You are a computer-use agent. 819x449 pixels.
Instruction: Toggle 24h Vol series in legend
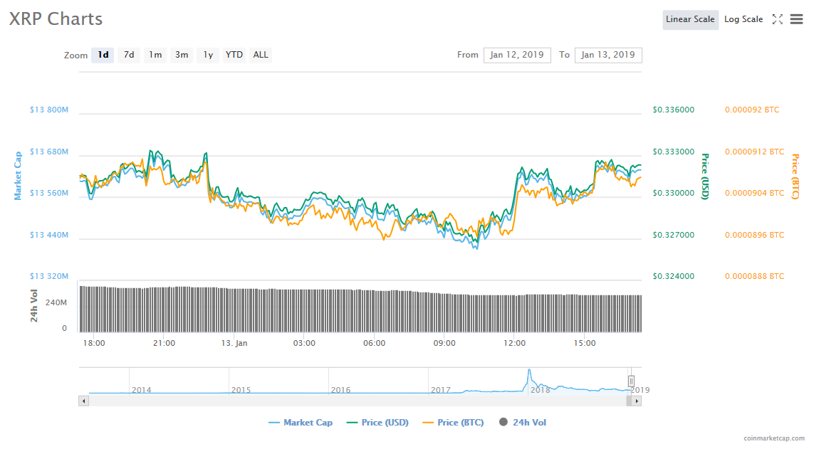[522, 423]
